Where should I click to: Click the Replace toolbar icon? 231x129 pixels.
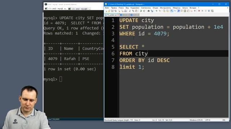coord(152,11)
